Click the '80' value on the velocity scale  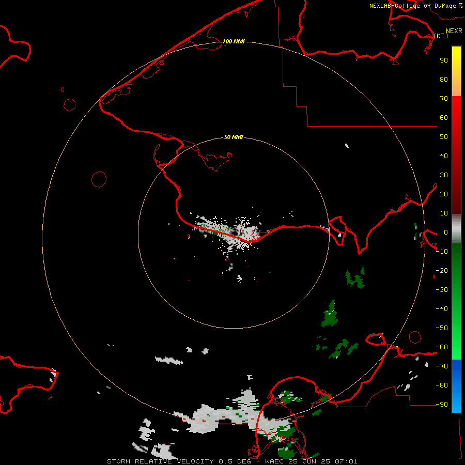point(444,80)
